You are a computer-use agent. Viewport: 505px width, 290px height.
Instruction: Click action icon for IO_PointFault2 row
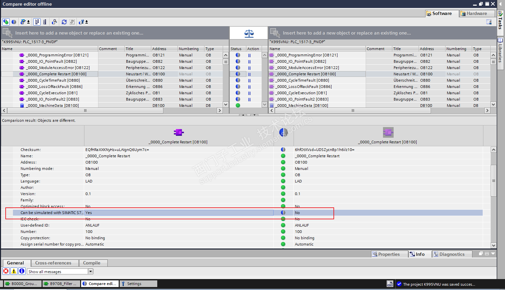249,99
